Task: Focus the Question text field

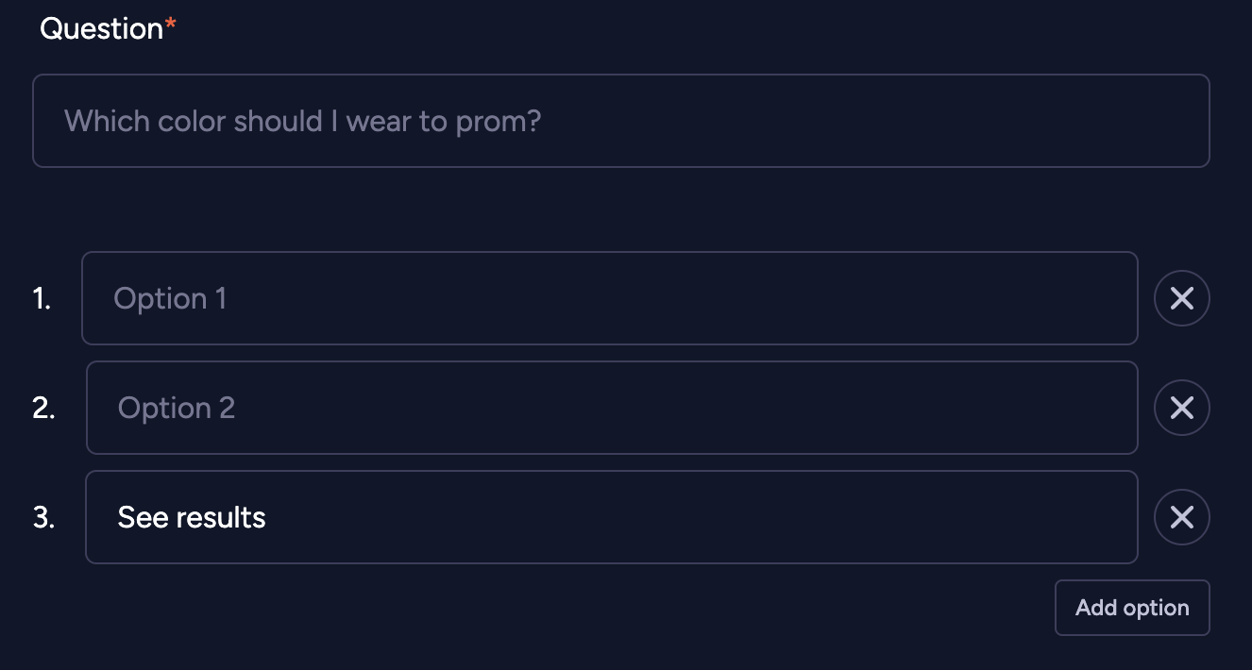Action: [621, 121]
